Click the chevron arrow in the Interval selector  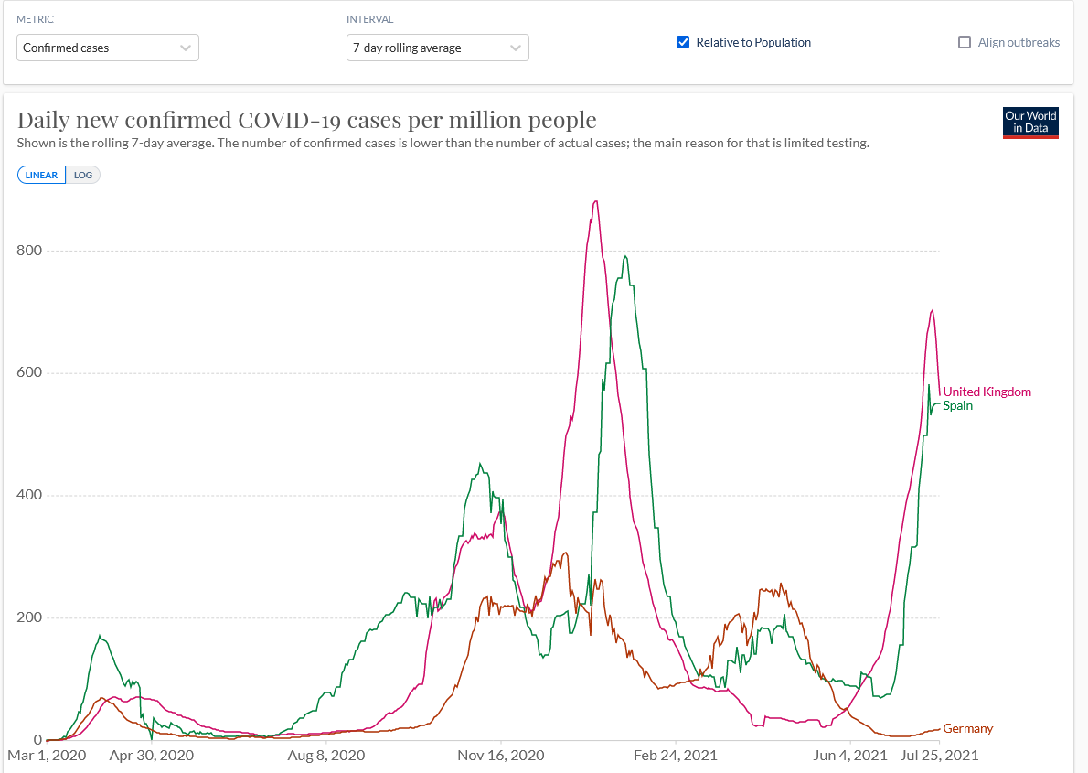click(x=516, y=48)
